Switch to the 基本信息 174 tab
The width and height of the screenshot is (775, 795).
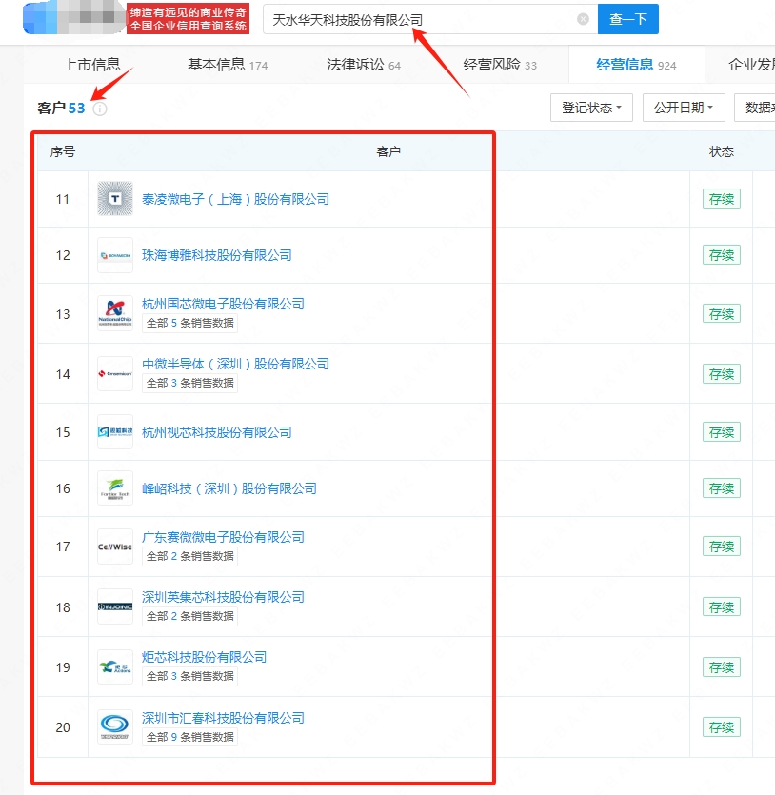click(x=228, y=65)
